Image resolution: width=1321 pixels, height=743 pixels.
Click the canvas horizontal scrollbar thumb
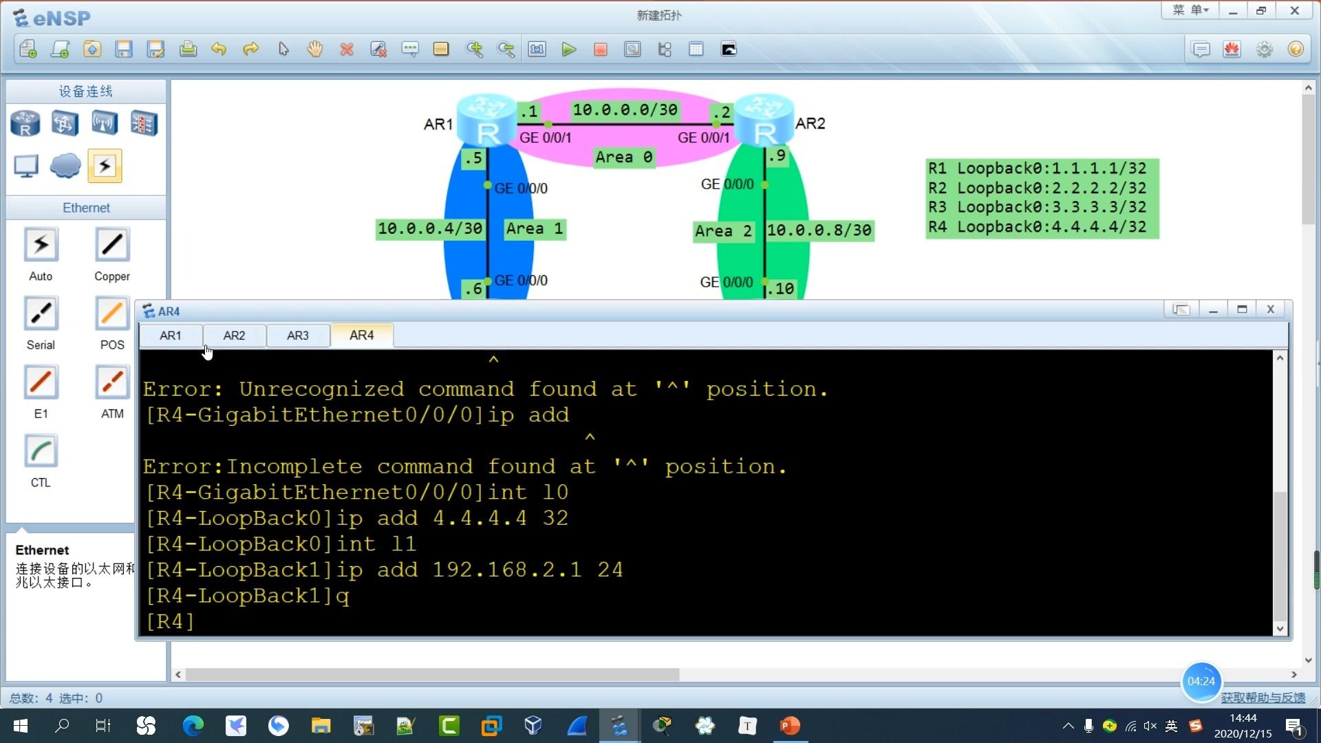click(x=432, y=675)
